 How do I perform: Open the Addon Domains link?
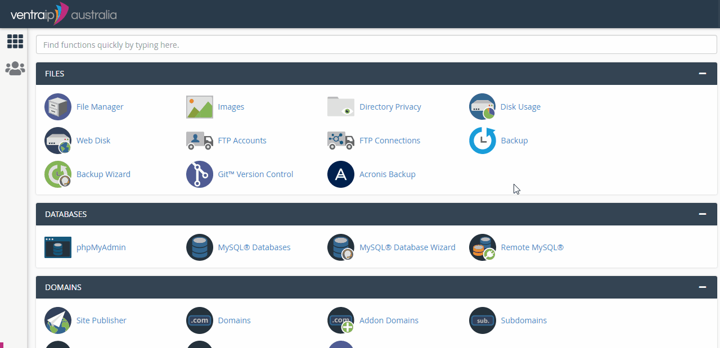(389, 320)
